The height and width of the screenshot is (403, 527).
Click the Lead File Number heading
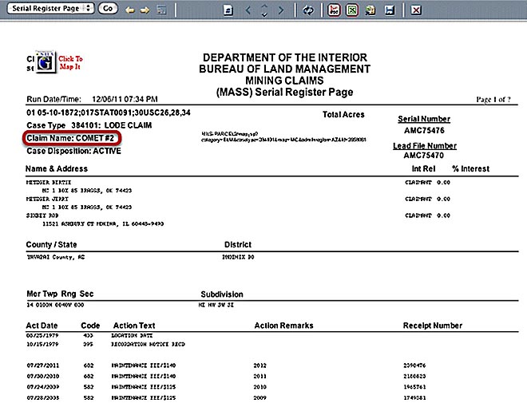tap(425, 146)
